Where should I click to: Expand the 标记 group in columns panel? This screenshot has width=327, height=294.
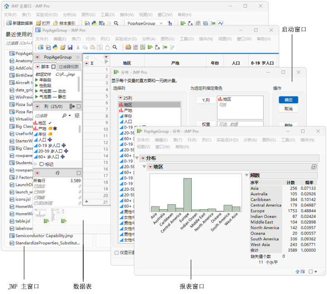click(35, 164)
